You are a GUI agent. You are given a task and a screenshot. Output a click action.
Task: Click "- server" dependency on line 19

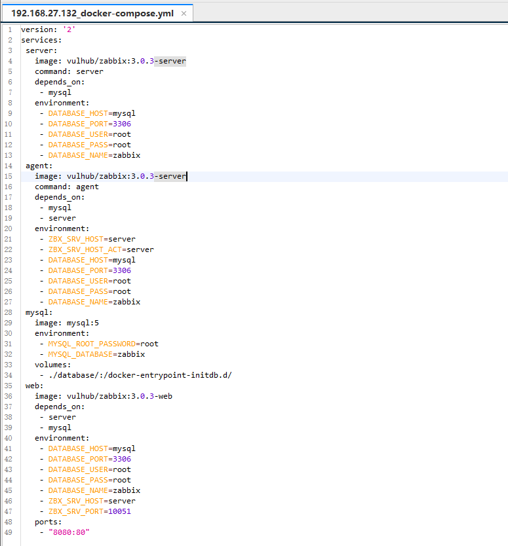click(58, 218)
